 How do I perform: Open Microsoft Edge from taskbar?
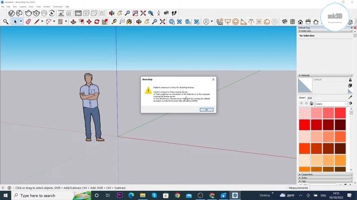tap(131, 196)
